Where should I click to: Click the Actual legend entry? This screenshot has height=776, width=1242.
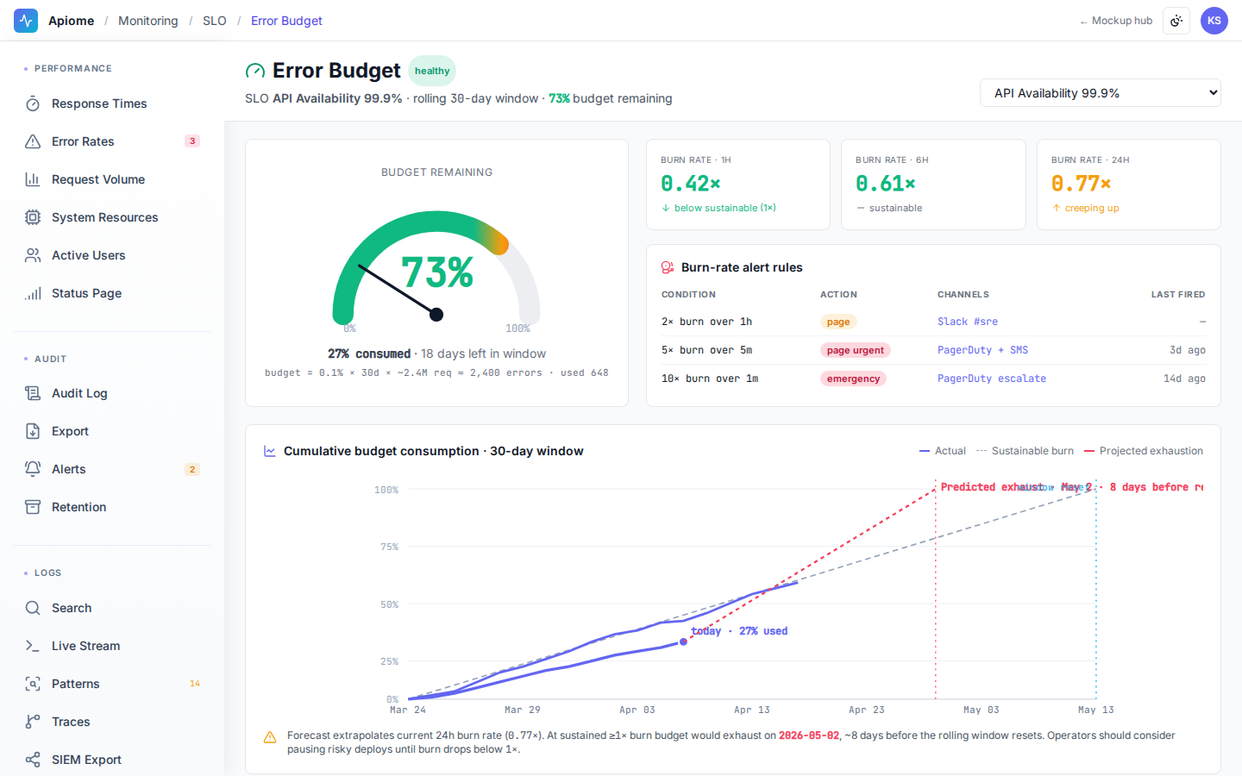(943, 451)
